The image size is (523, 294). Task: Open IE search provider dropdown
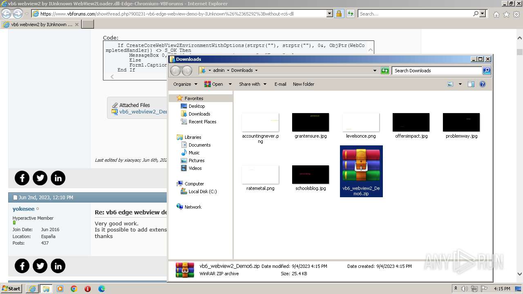tap(483, 13)
